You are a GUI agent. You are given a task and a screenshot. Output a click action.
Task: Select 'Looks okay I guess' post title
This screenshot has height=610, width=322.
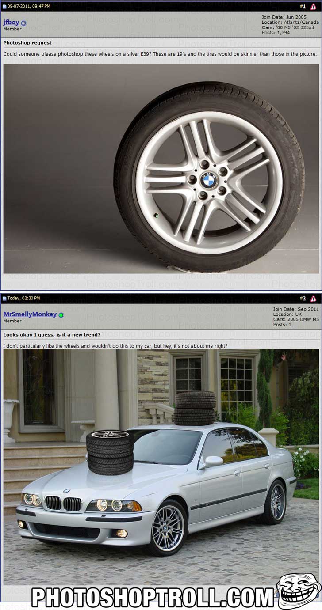tap(52, 335)
